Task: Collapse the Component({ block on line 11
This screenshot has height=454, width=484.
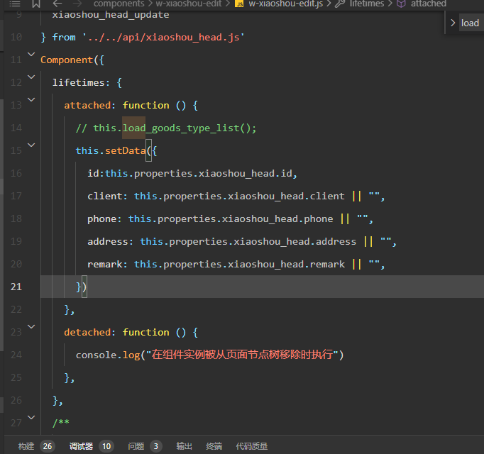Action: click(x=31, y=55)
